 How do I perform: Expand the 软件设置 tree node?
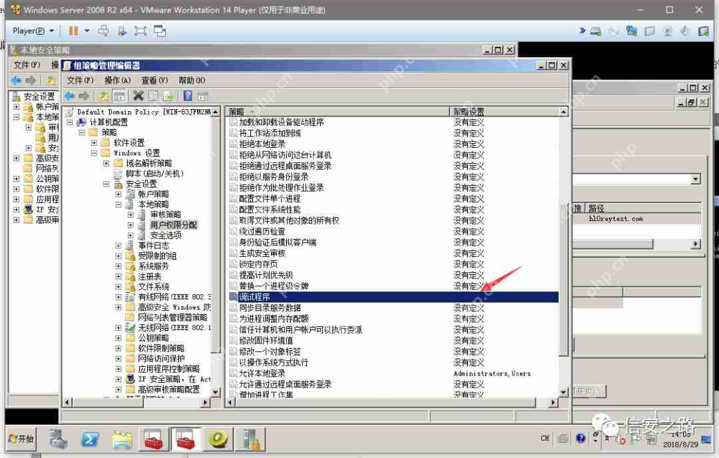pos(94,142)
